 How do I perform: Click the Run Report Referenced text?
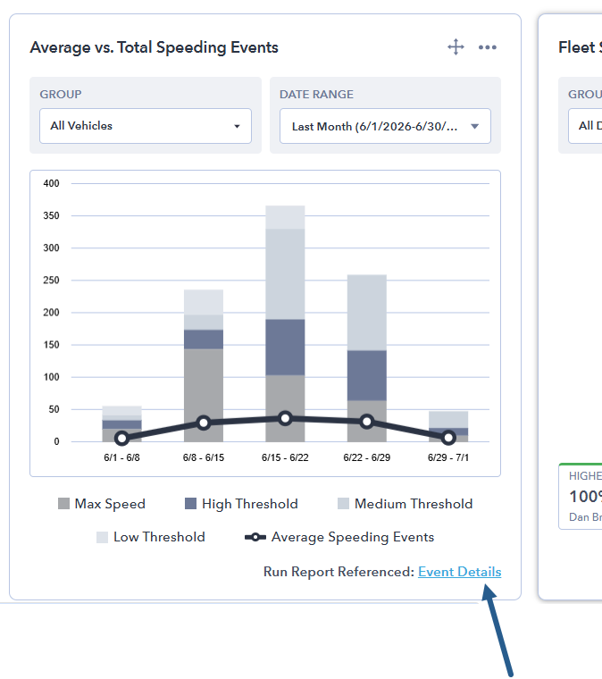(x=339, y=572)
